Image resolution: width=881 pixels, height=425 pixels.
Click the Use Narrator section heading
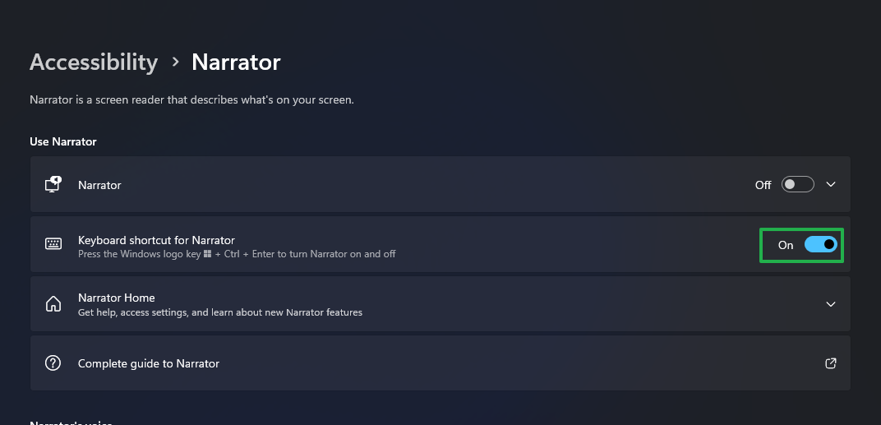click(x=63, y=141)
